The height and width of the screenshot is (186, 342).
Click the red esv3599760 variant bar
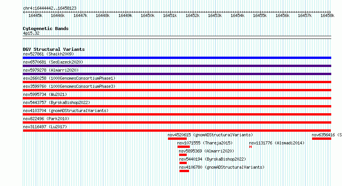tap(177, 90)
